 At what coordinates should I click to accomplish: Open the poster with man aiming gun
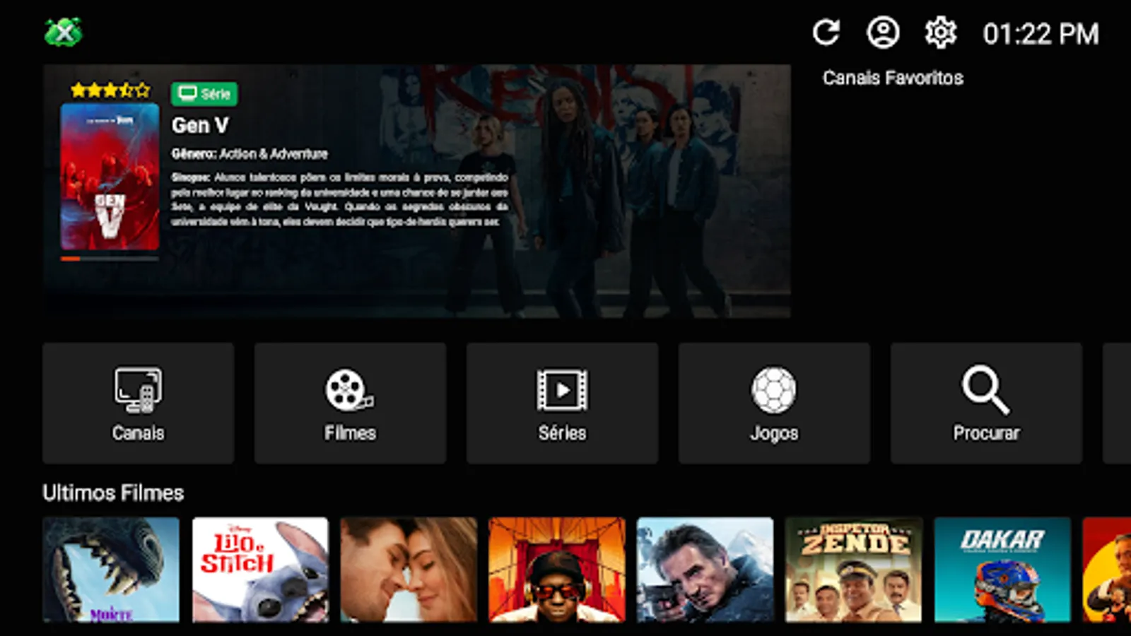[705, 570]
